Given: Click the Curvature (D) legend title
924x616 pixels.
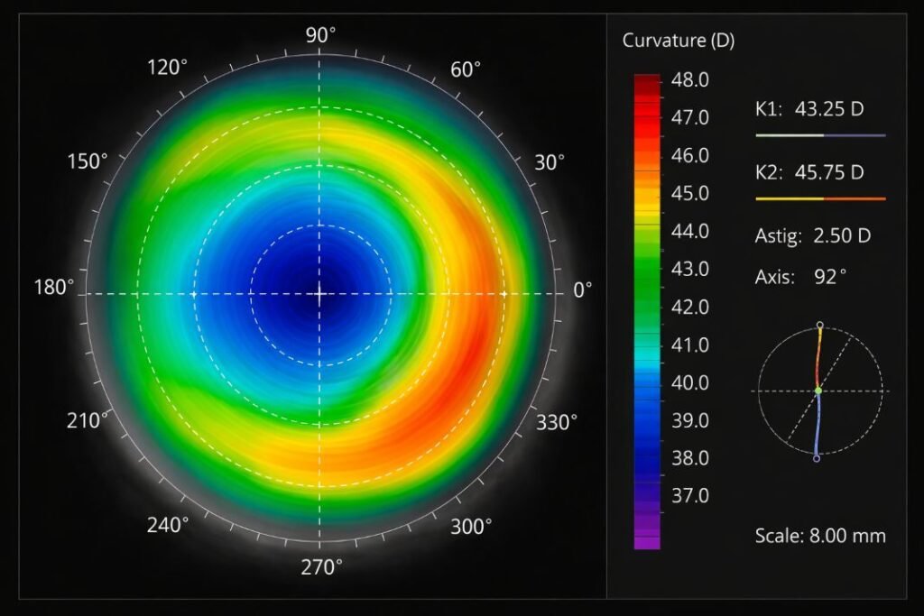Looking at the screenshot, I should tap(679, 41).
